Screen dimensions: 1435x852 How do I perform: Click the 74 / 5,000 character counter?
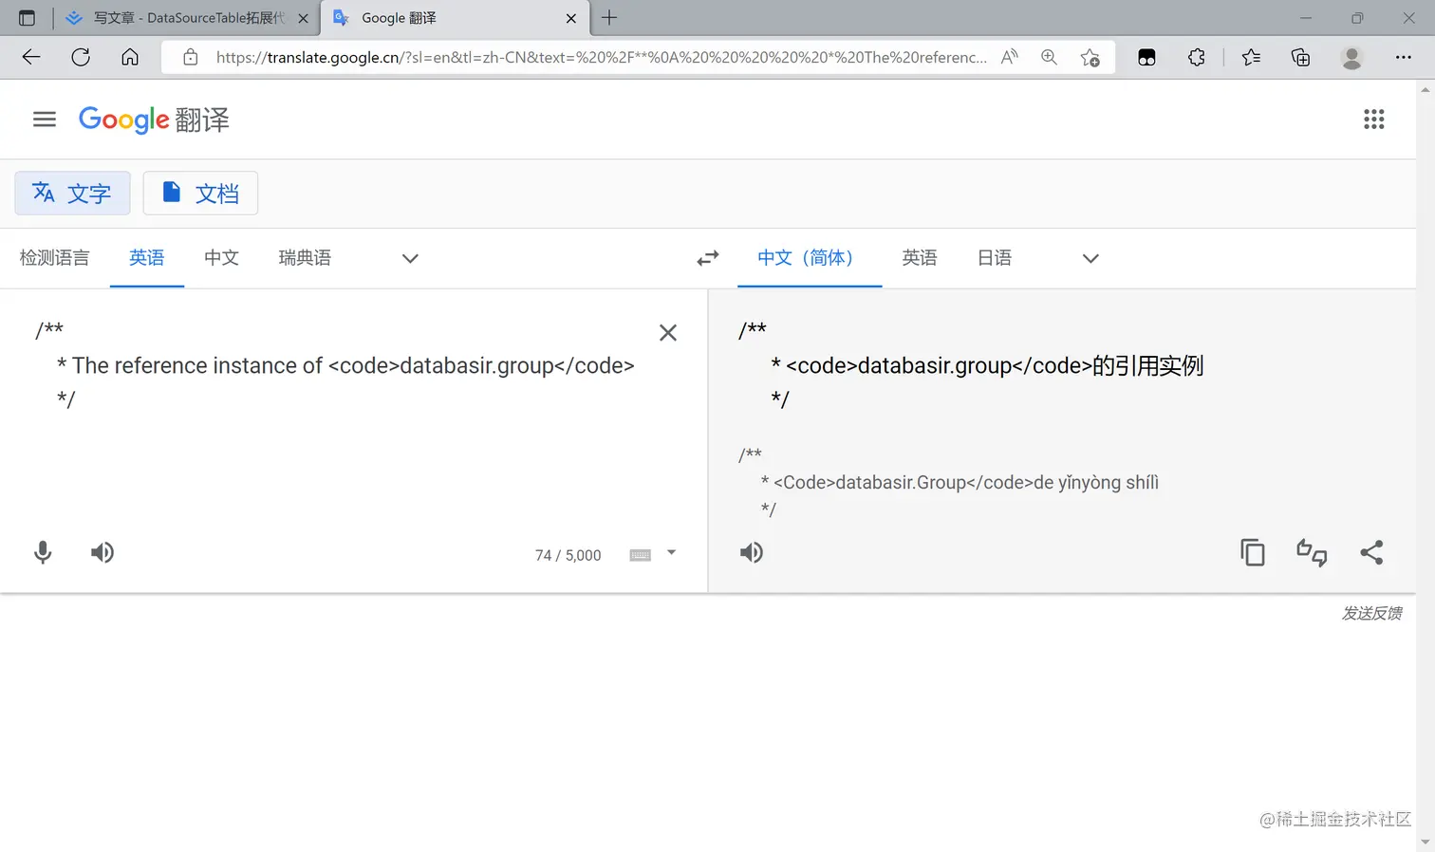(568, 555)
